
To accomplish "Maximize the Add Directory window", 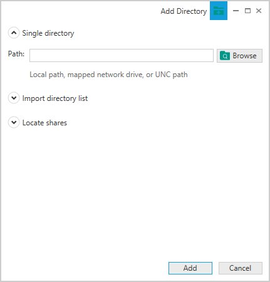I will pyautogui.click(x=247, y=11).
